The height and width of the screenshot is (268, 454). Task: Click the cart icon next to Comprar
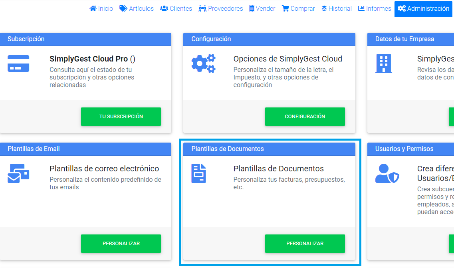tap(285, 8)
